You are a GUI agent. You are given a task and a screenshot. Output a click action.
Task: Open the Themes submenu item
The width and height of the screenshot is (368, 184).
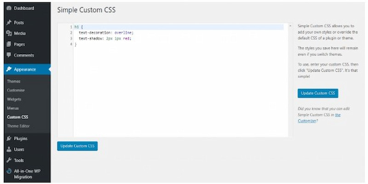click(x=14, y=81)
